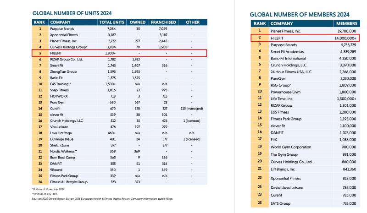
Task: Select 'Stretch Zone' company name
Action: coord(60,145)
